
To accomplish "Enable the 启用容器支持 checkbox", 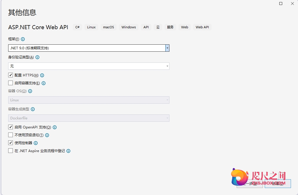I will coord(11,83).
